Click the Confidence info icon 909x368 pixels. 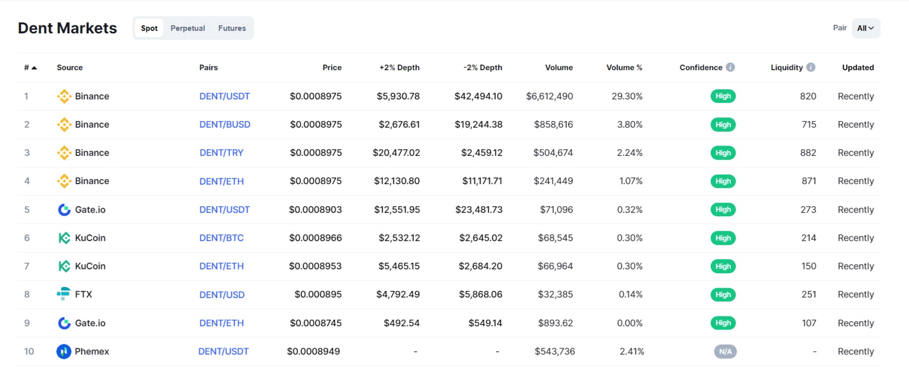coord(730,67)
